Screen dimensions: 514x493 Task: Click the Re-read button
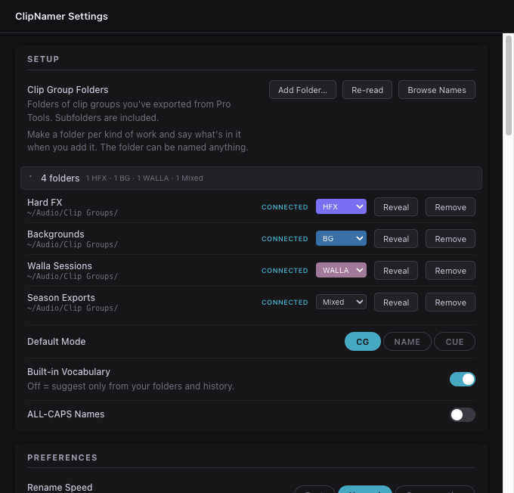click(x=367, y=90)
